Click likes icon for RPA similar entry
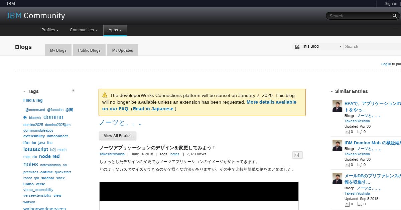Viewport: 401px width, 210px height. click(347, 132)
